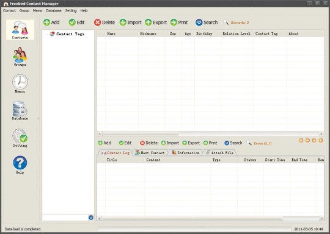Sort contacts by Name column header
The image size is (330, 234).
(x=122, y=34)
